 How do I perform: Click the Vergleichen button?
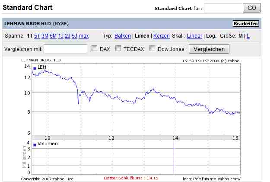coord(209,49)
